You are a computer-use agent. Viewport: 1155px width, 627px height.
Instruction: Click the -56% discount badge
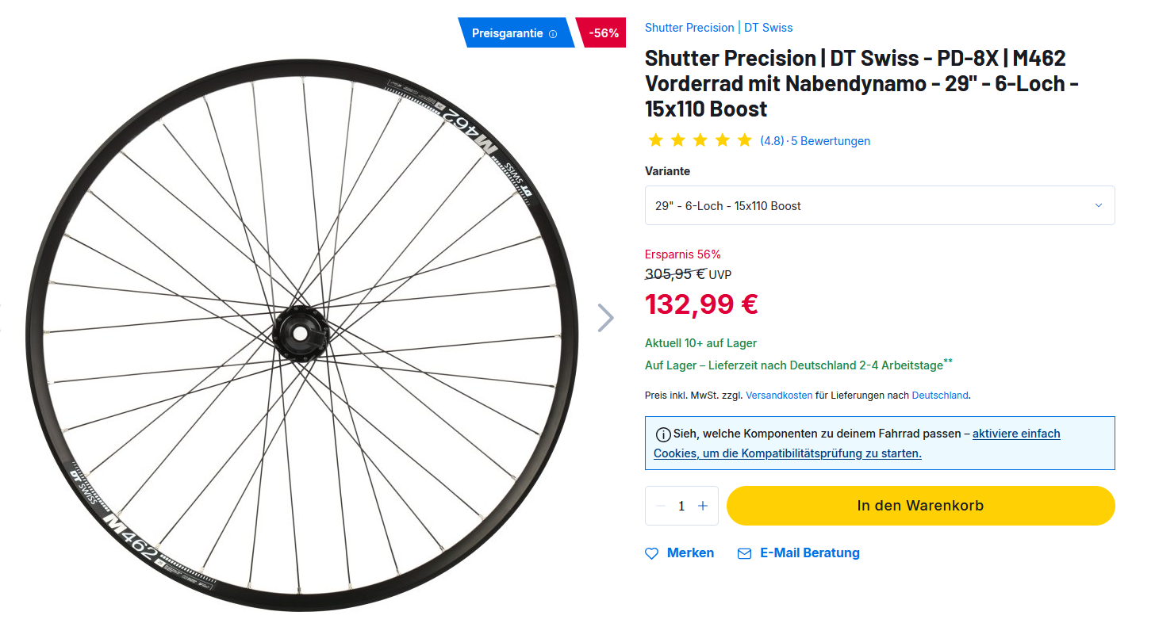(603, 33)
